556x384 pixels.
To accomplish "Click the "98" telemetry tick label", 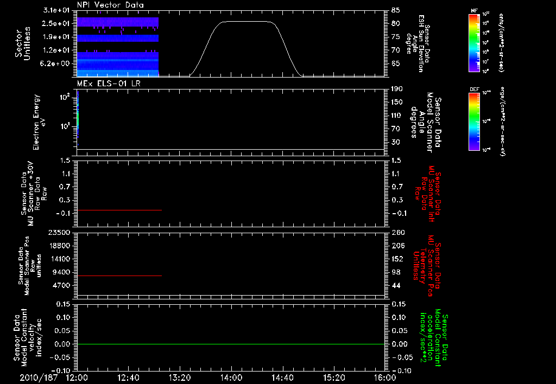I will coord(396,272).
